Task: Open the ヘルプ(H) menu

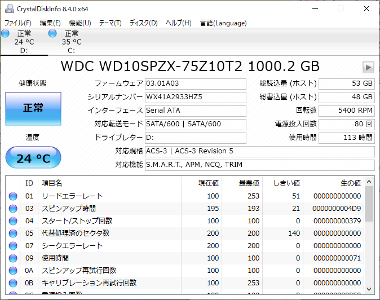Action: 179,23
